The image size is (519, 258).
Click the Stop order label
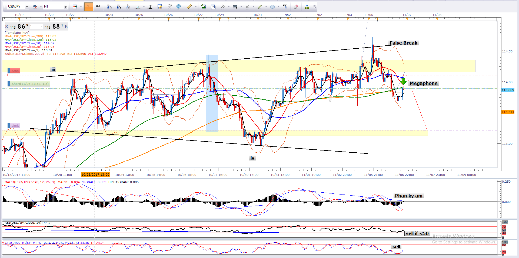(x=15, y=71)
